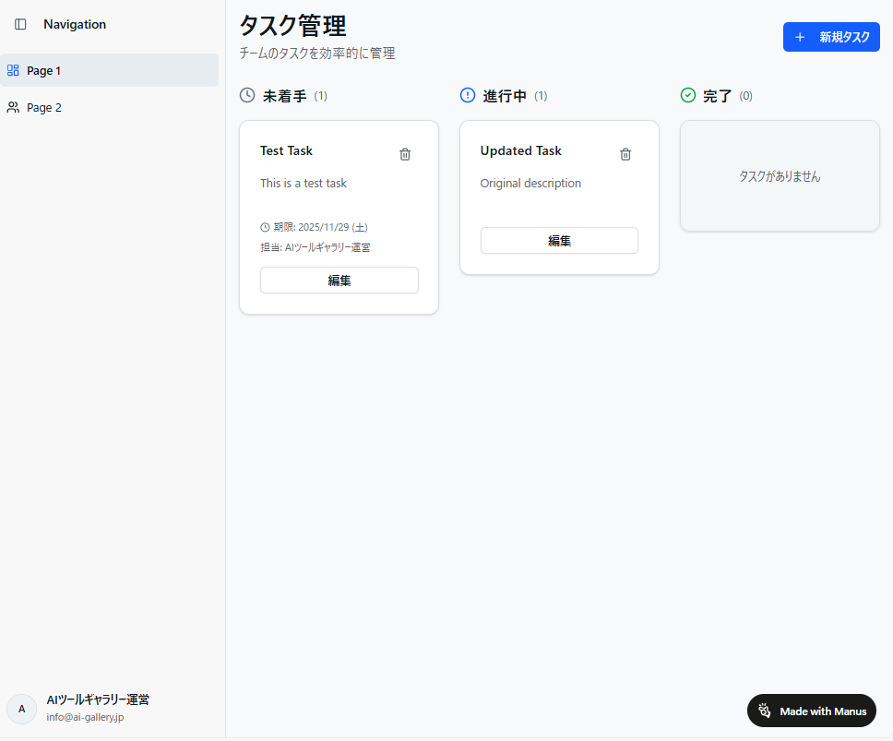Select the Updated Task card title
Image resolution: width=893 pixels, height=741 pixels.
(520, 151)
